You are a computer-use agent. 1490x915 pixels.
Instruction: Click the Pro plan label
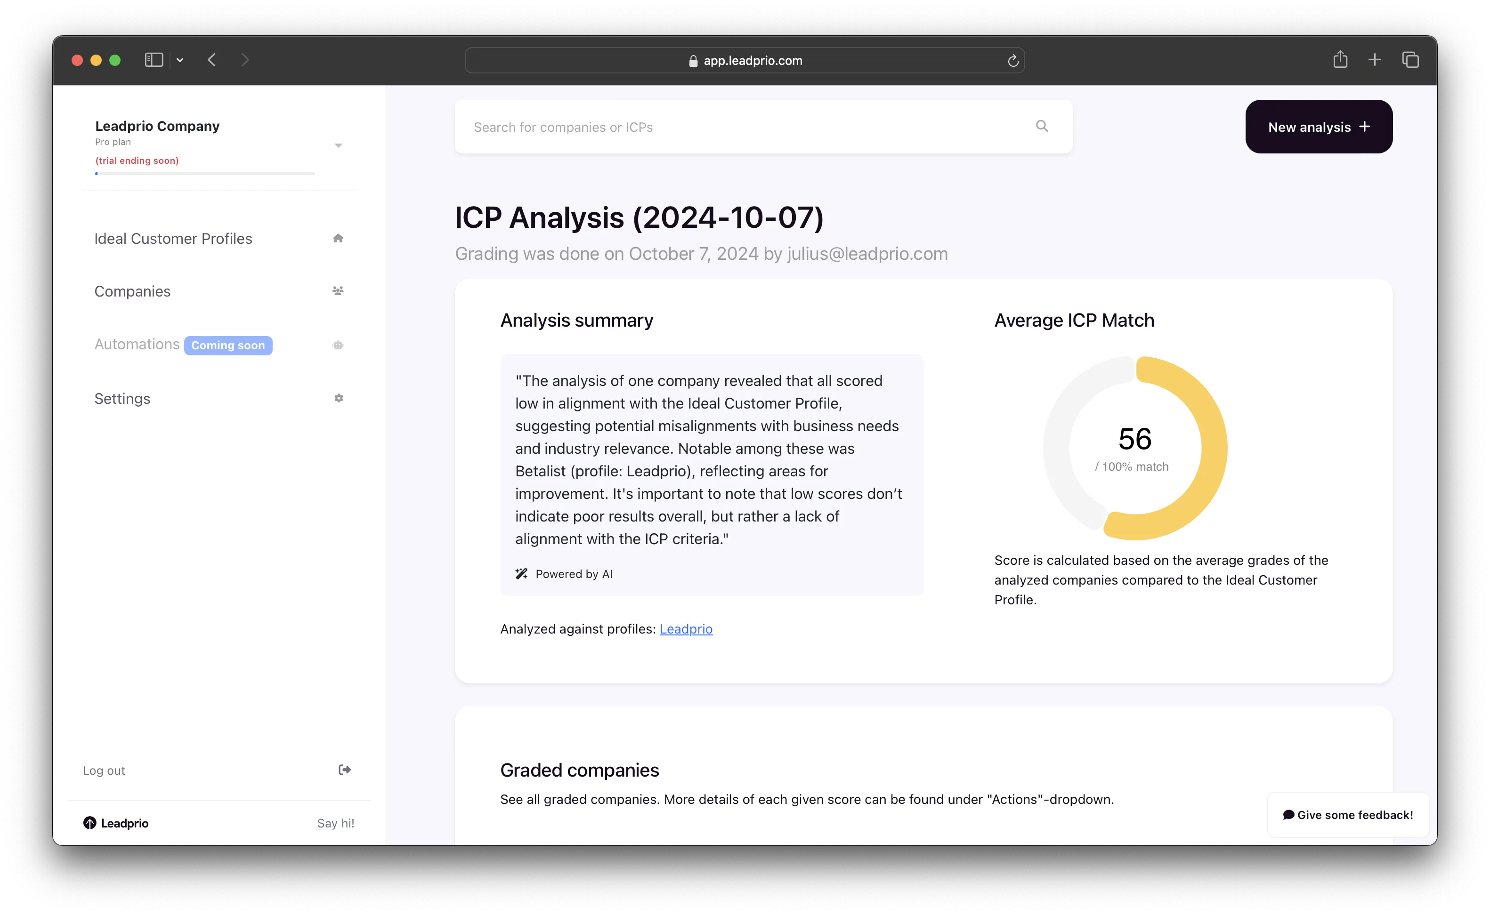coord(113,142)
